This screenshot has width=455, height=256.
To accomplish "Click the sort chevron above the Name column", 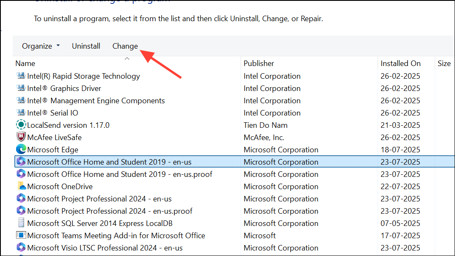I will [127, 58].
